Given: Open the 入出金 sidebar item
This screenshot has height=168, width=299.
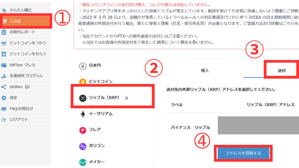Looking at the screenshot, I should (x=26, y=21).
